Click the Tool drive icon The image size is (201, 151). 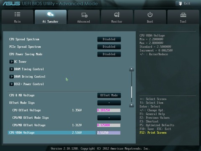(x=183, y=15)
